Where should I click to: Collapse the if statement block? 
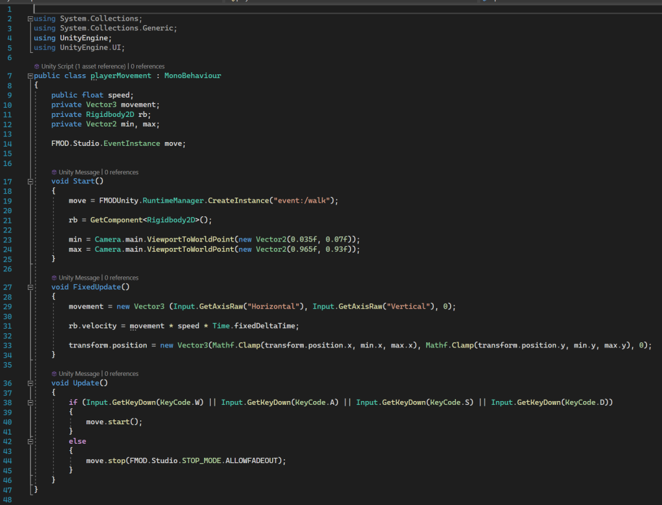coord(30,402)
